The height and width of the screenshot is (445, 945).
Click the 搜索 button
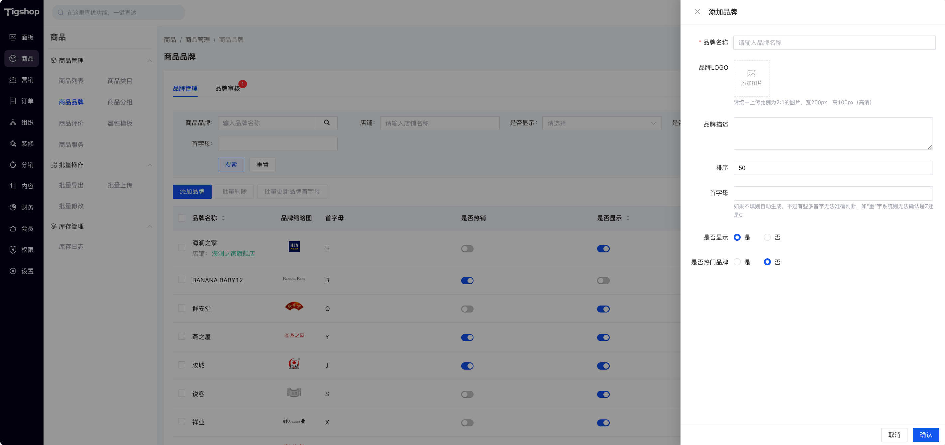click(231, 165)
